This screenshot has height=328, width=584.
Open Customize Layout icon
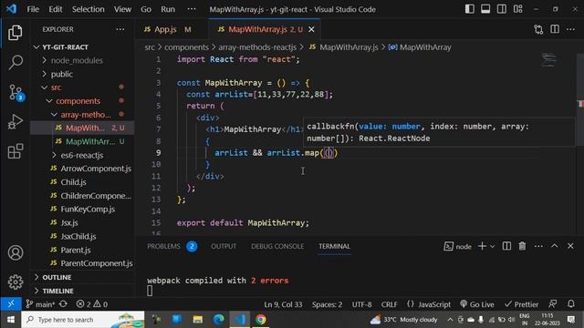click(517, 9)
